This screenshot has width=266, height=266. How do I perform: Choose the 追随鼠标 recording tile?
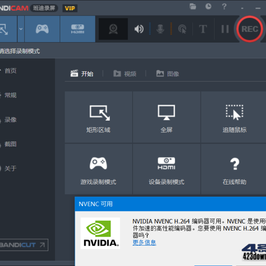[x=235, y=117]
